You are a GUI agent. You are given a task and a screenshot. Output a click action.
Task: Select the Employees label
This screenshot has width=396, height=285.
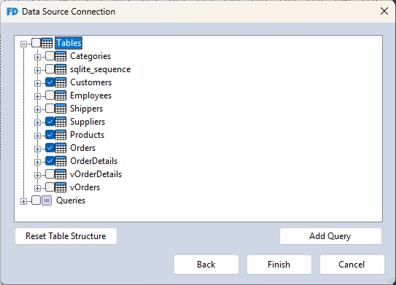(x=90, y=95)
